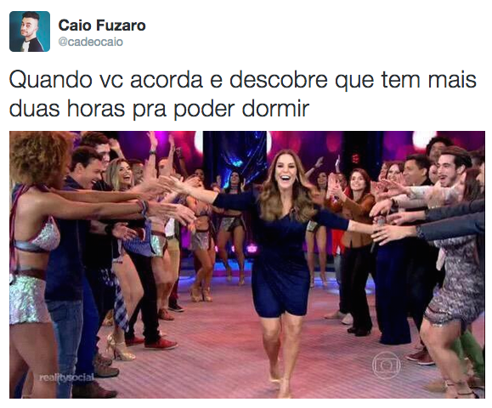Click the realitysocial watermark text
This screenshot has height=408, width=492.
tap(66, 377)
